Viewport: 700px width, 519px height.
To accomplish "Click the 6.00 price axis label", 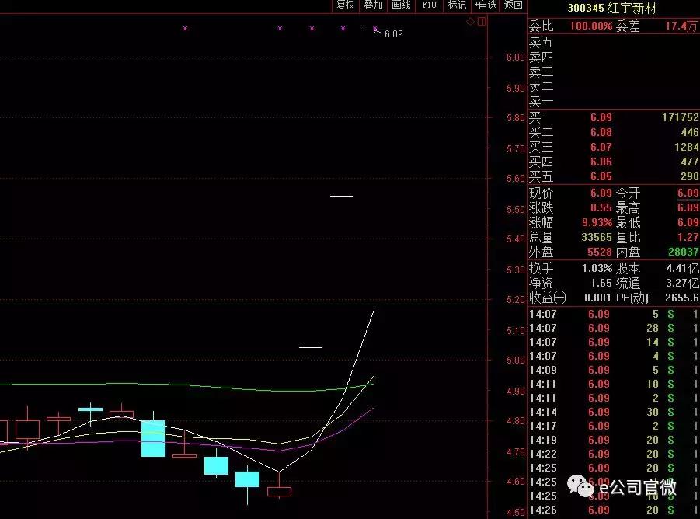I will [x=515, y=57].
